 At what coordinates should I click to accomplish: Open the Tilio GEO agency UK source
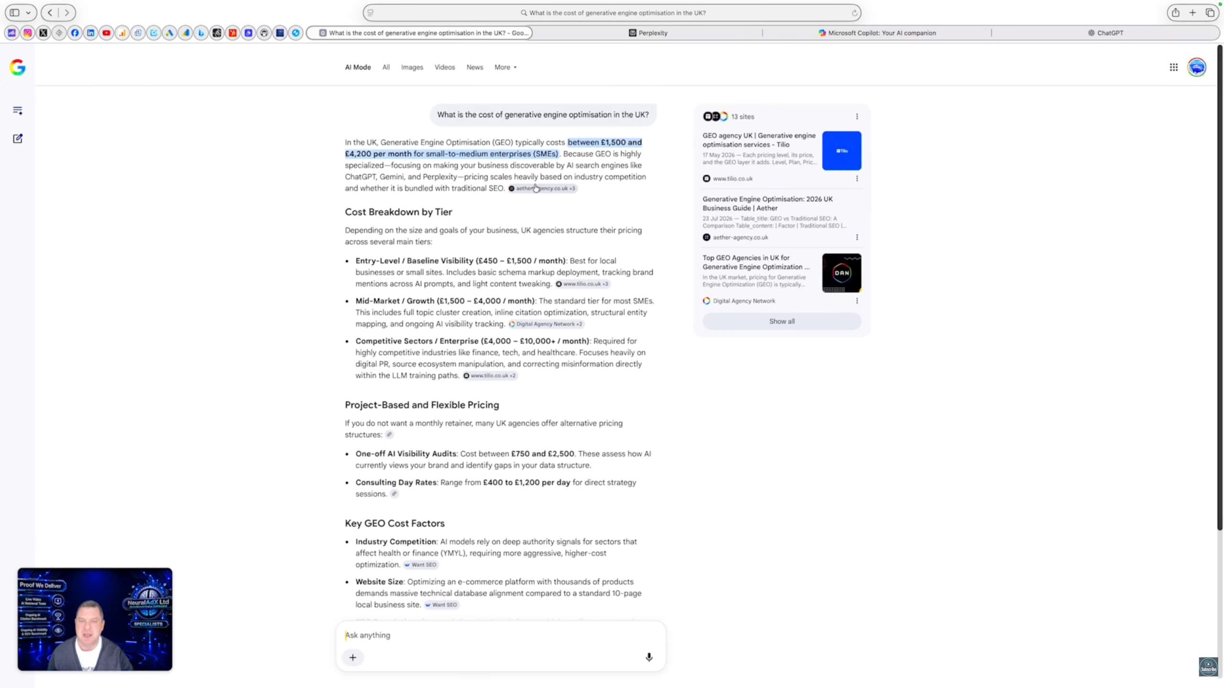759,140
